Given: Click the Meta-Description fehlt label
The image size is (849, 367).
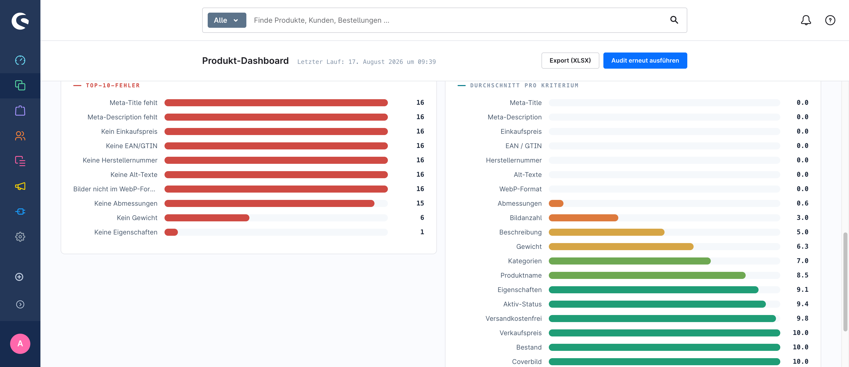Looking at the screenshot, I should tap(122, 117).
